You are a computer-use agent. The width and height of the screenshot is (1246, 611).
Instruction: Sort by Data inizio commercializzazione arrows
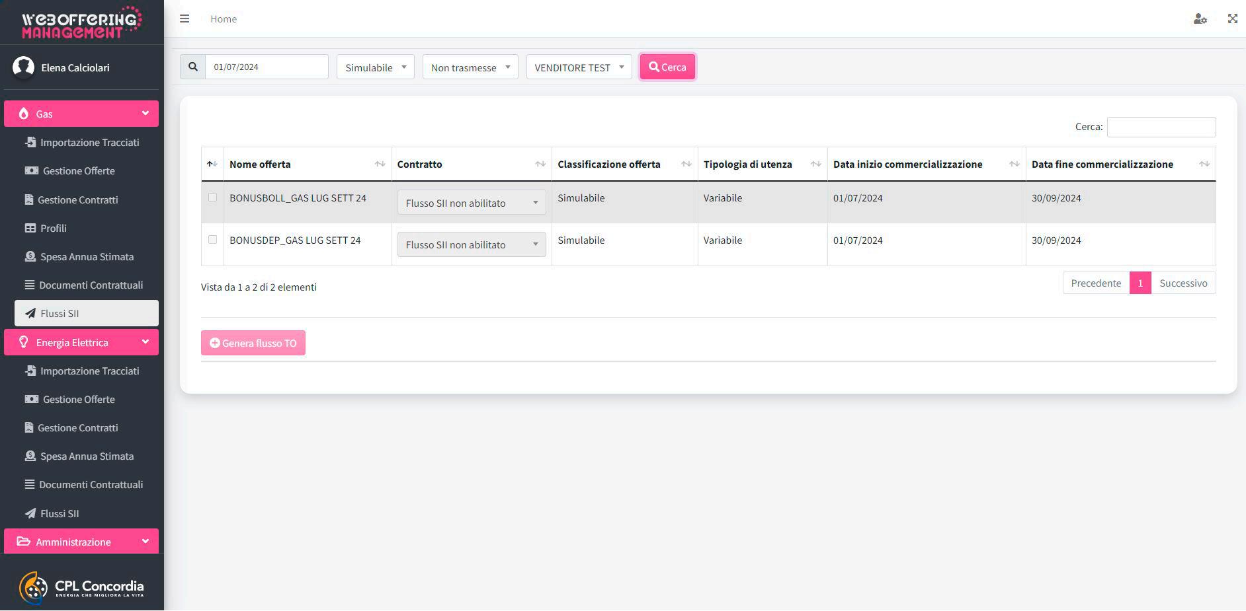coord(1014,164)
